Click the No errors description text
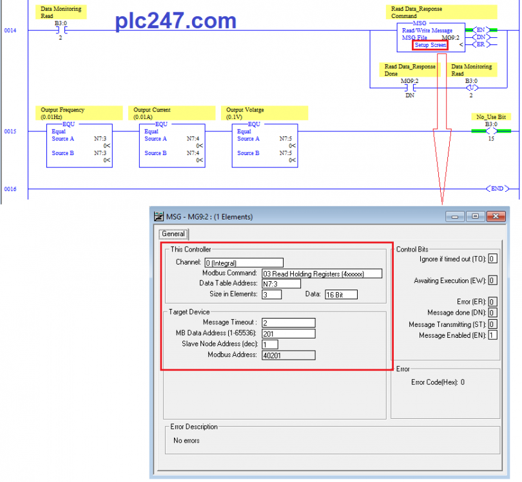Image resolution: width=522 pixels, height=482 pixels. click(x=186, y=440)
